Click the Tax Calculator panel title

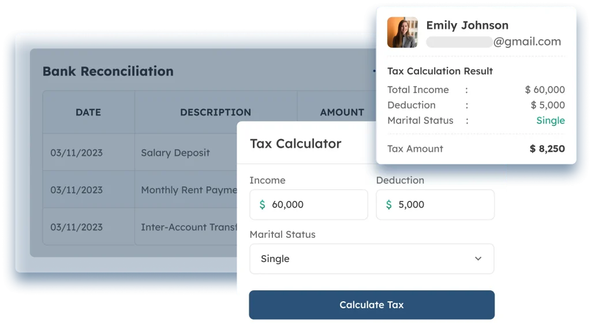click(295, 144)
